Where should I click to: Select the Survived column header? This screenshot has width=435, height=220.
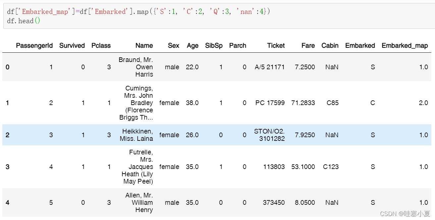(x=72, y=45)
